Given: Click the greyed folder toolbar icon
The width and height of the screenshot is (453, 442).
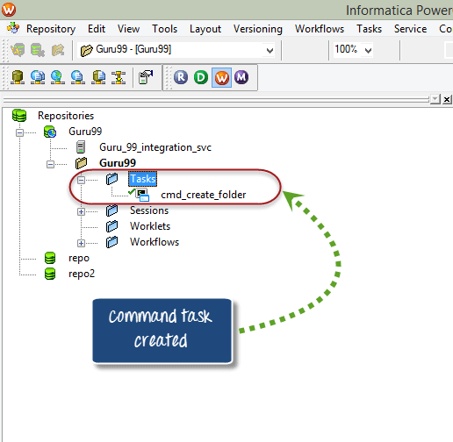Looking at the screenshot, I should 58,50.
